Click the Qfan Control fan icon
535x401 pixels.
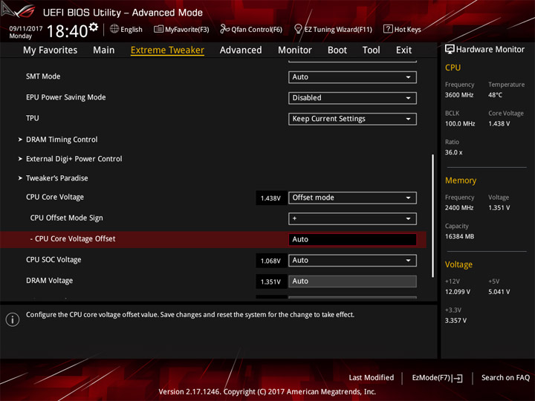tap(224, 29)
